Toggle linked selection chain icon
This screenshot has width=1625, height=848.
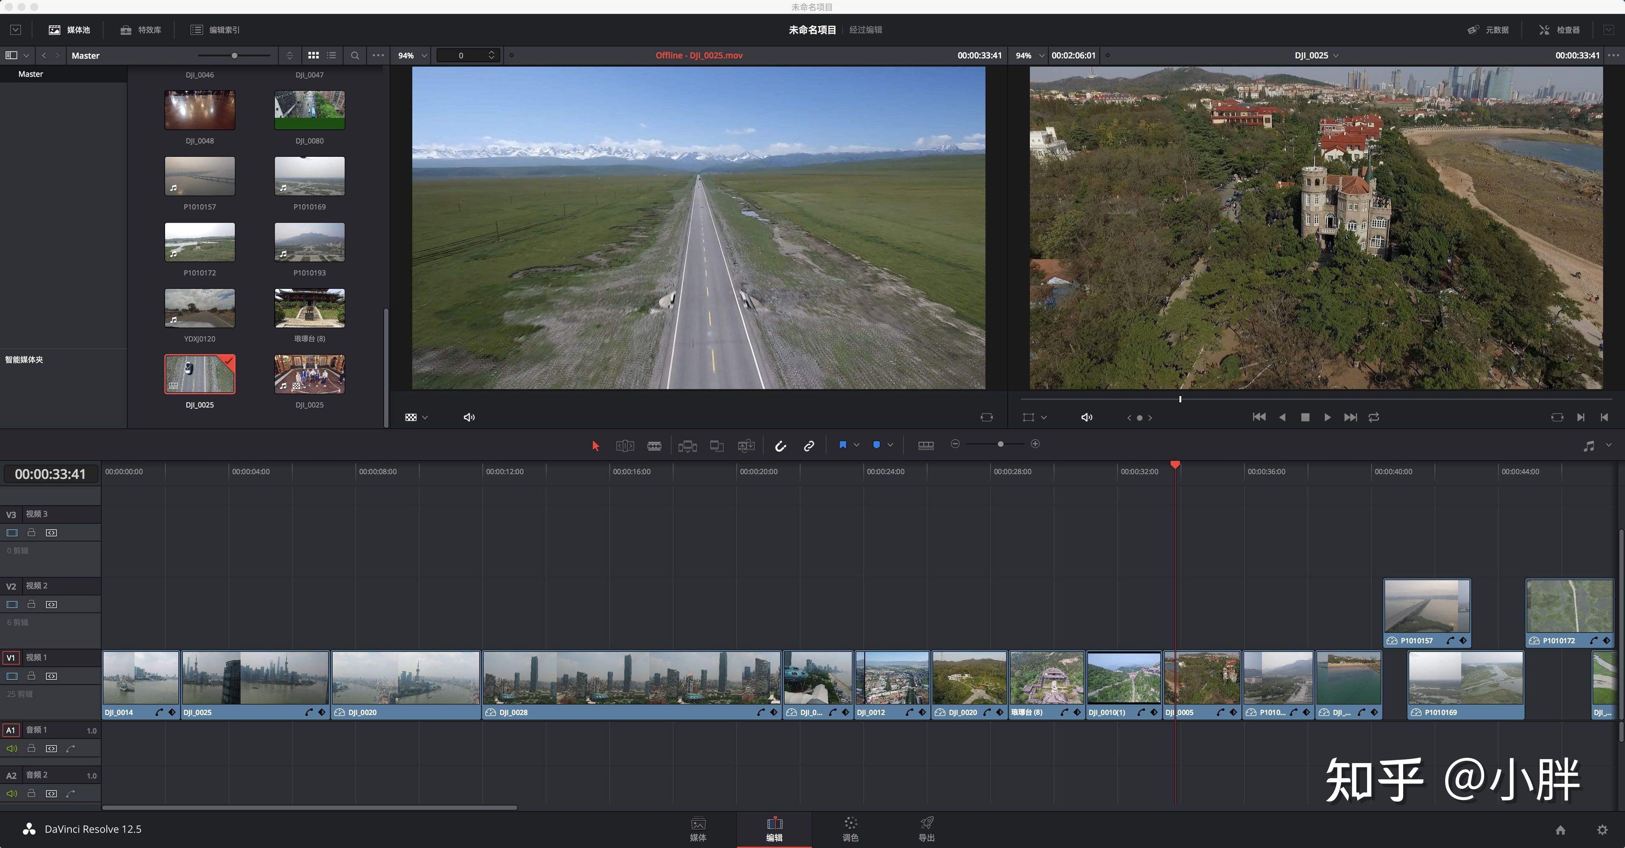coord(809,446)
